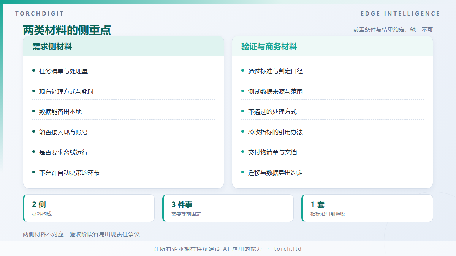Click the stat value 2 侧
The width and height of the screenshot is (456, 256).
click(x=39, y=205)
